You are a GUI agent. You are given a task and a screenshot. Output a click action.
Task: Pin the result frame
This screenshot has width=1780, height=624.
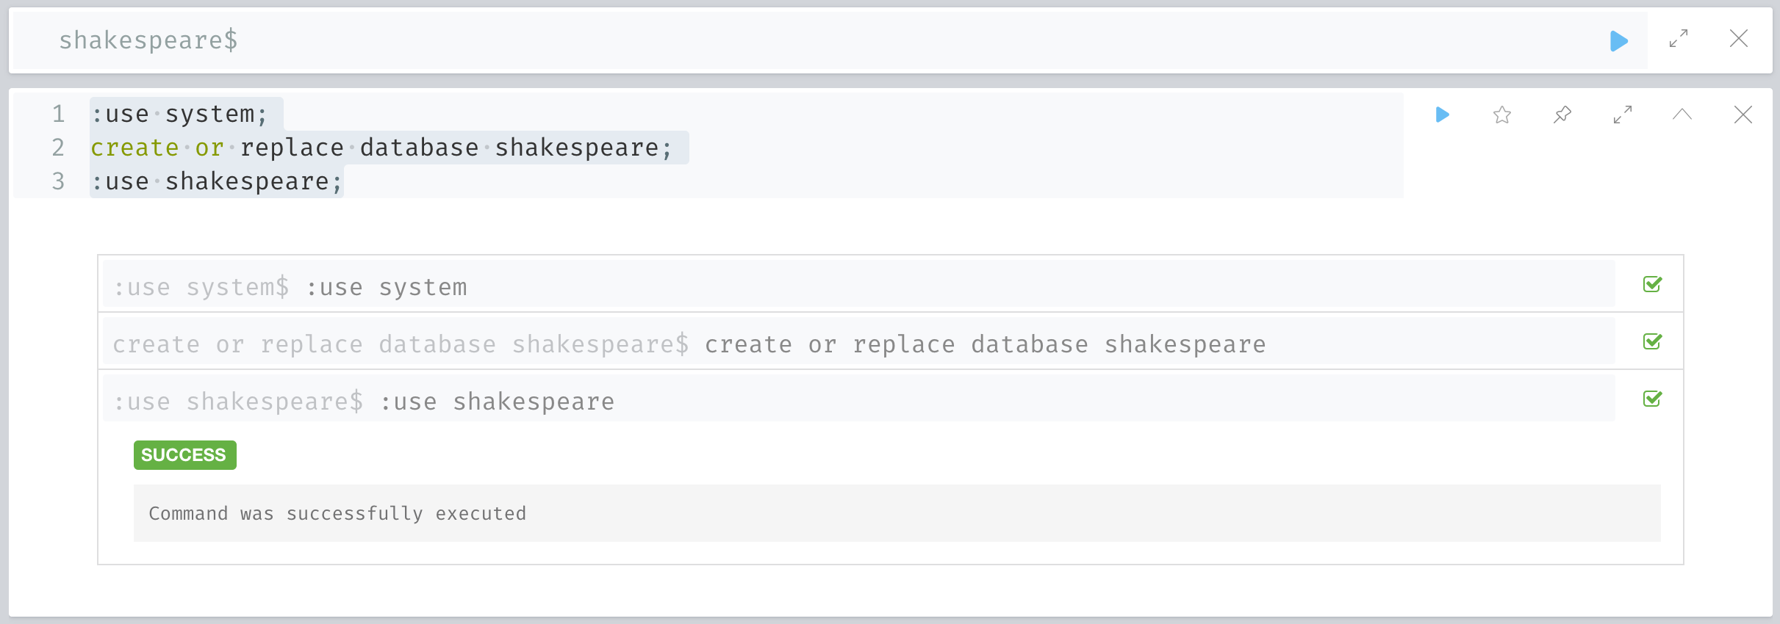(1562, 115)
